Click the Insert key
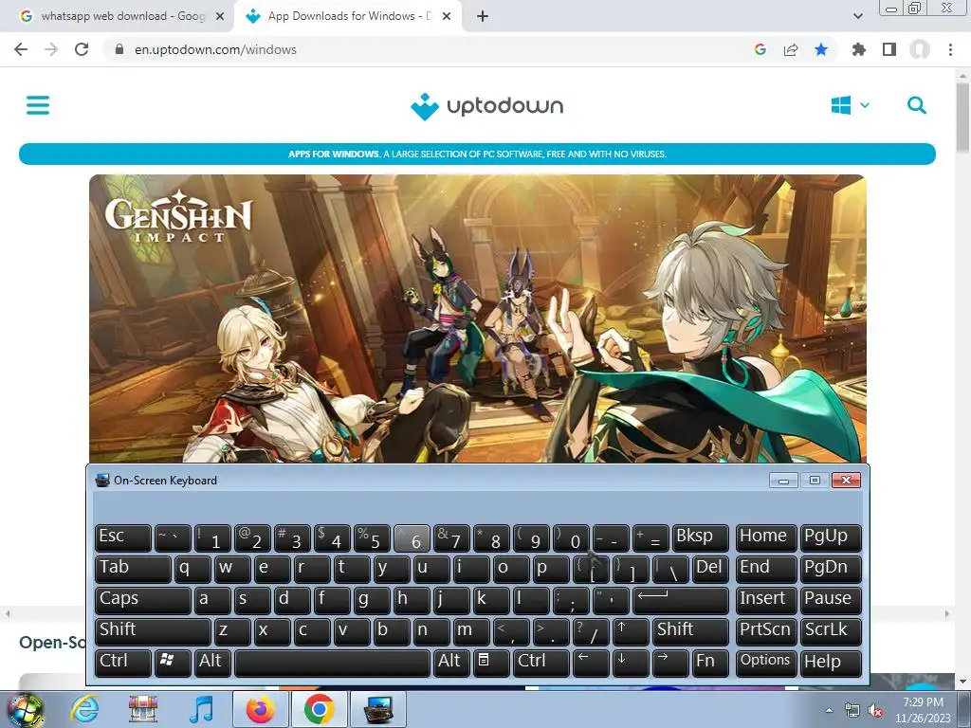The width and height of the screenshot is (971, 728). coord(766,600)
